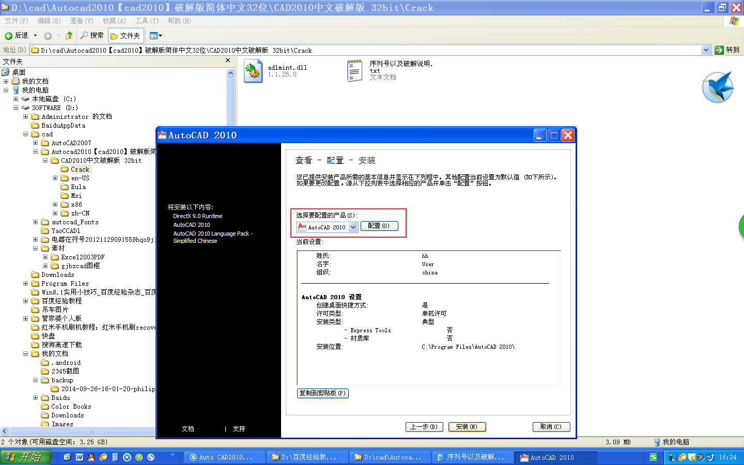Click 复制到剪贴板(P) copy button
Screen dimensions: 744x465
click(x=323, y=393)
